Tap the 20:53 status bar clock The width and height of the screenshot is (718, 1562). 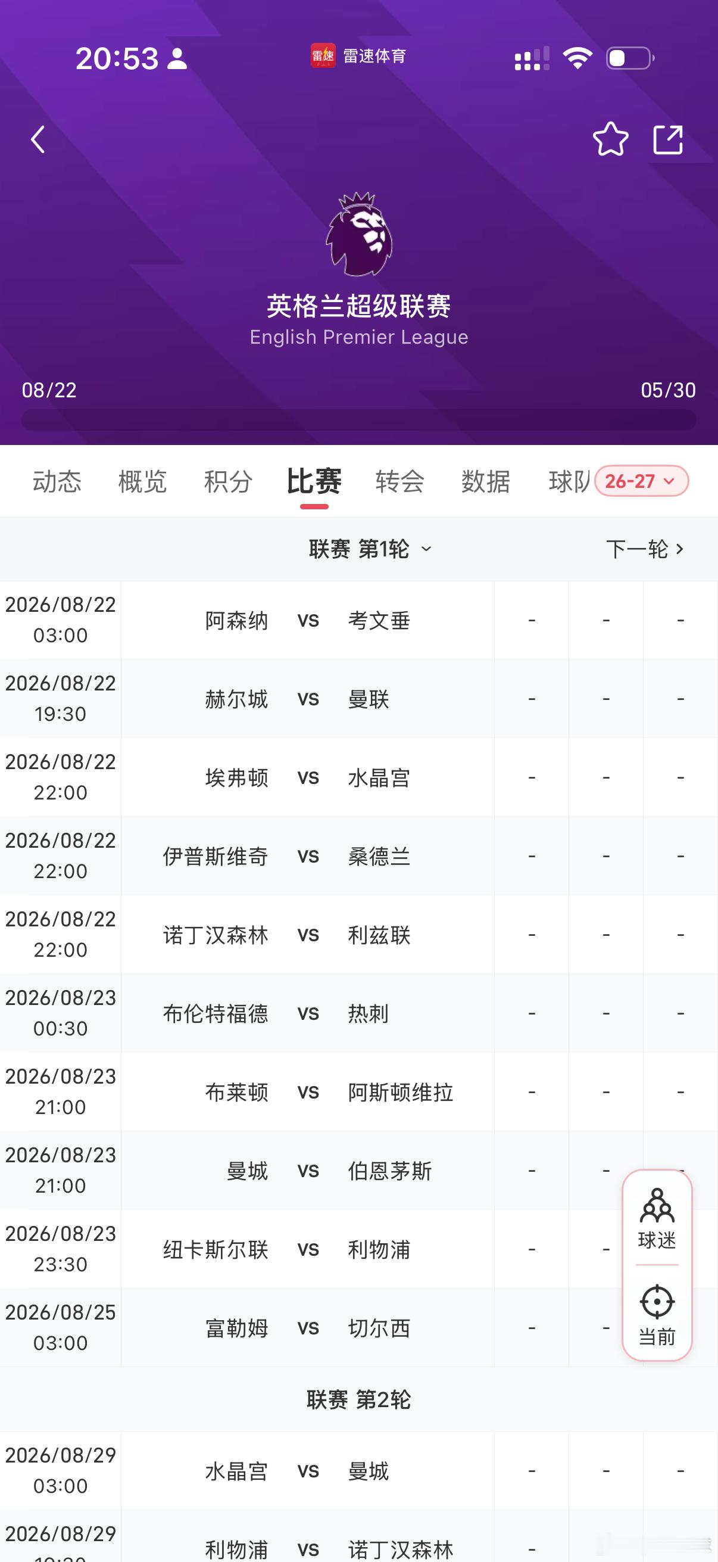coord(117,59)
